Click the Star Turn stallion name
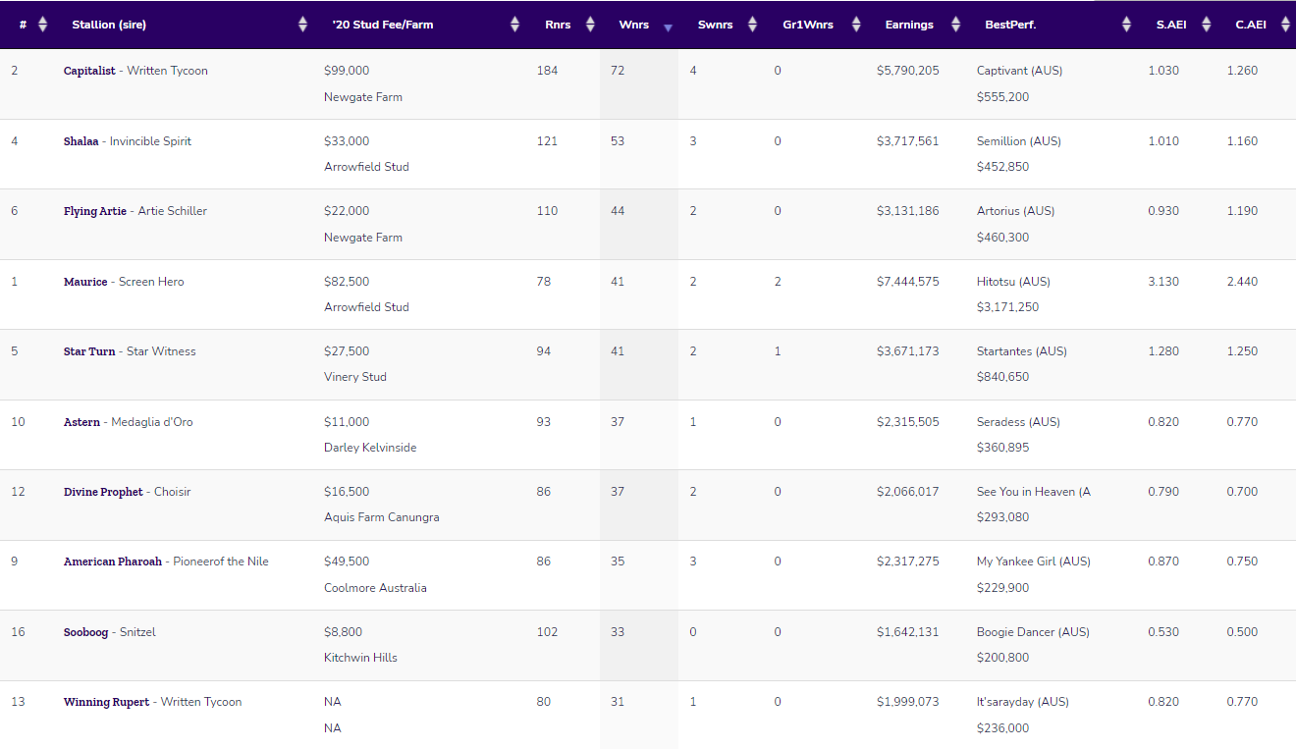Screen dimensions: 1296x749 click(x=89, y=351)
